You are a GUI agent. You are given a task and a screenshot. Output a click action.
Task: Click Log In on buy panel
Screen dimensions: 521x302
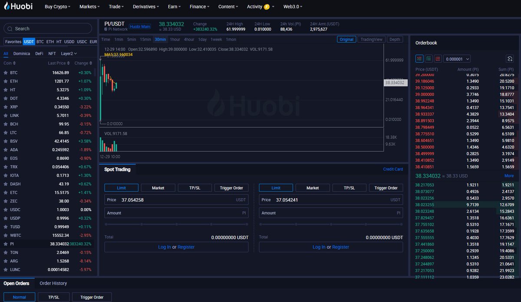point(165,247)
